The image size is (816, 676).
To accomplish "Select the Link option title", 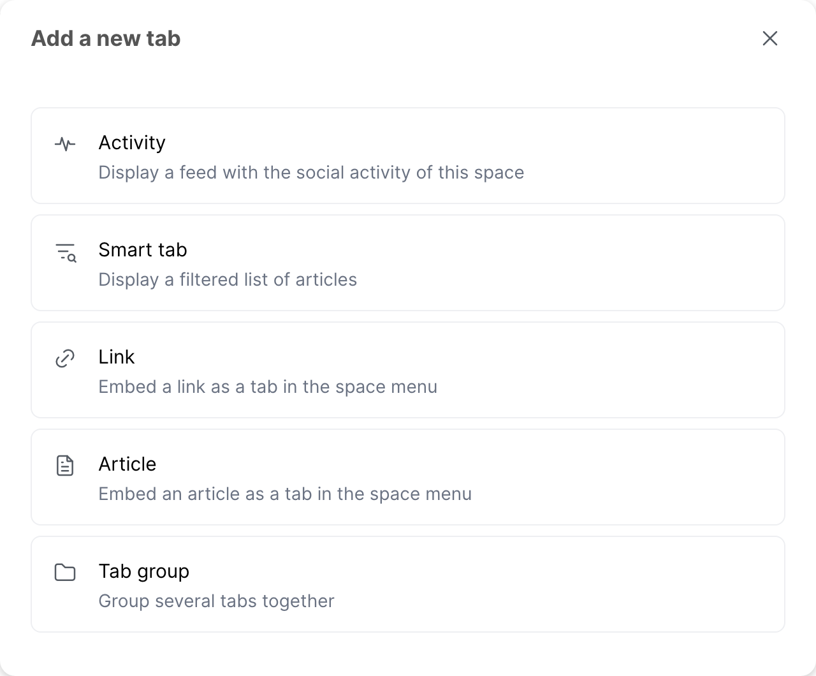I will [117, 357].
